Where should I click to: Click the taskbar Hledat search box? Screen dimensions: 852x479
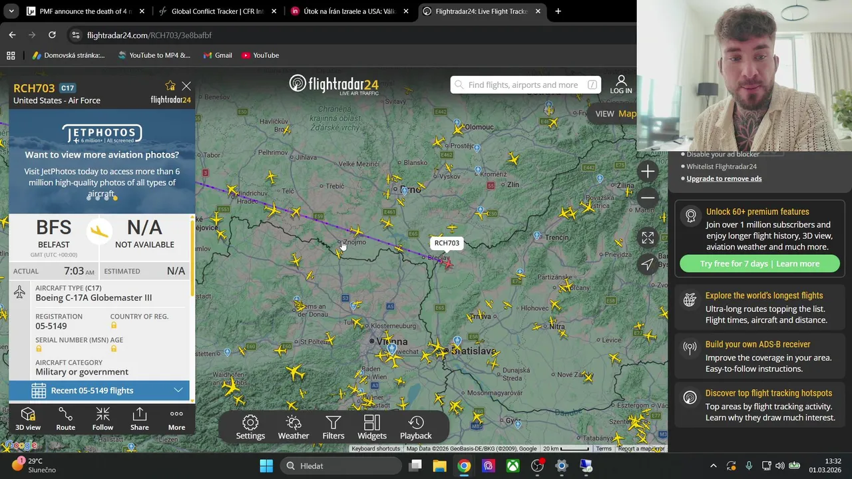[x=339, y=466]
